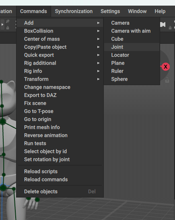Image resolution: width=175 pixels, height=220 pixels.
Task: Expand the BoxCollision submenu
Action: pyautogui.click(x=60, y=31)
